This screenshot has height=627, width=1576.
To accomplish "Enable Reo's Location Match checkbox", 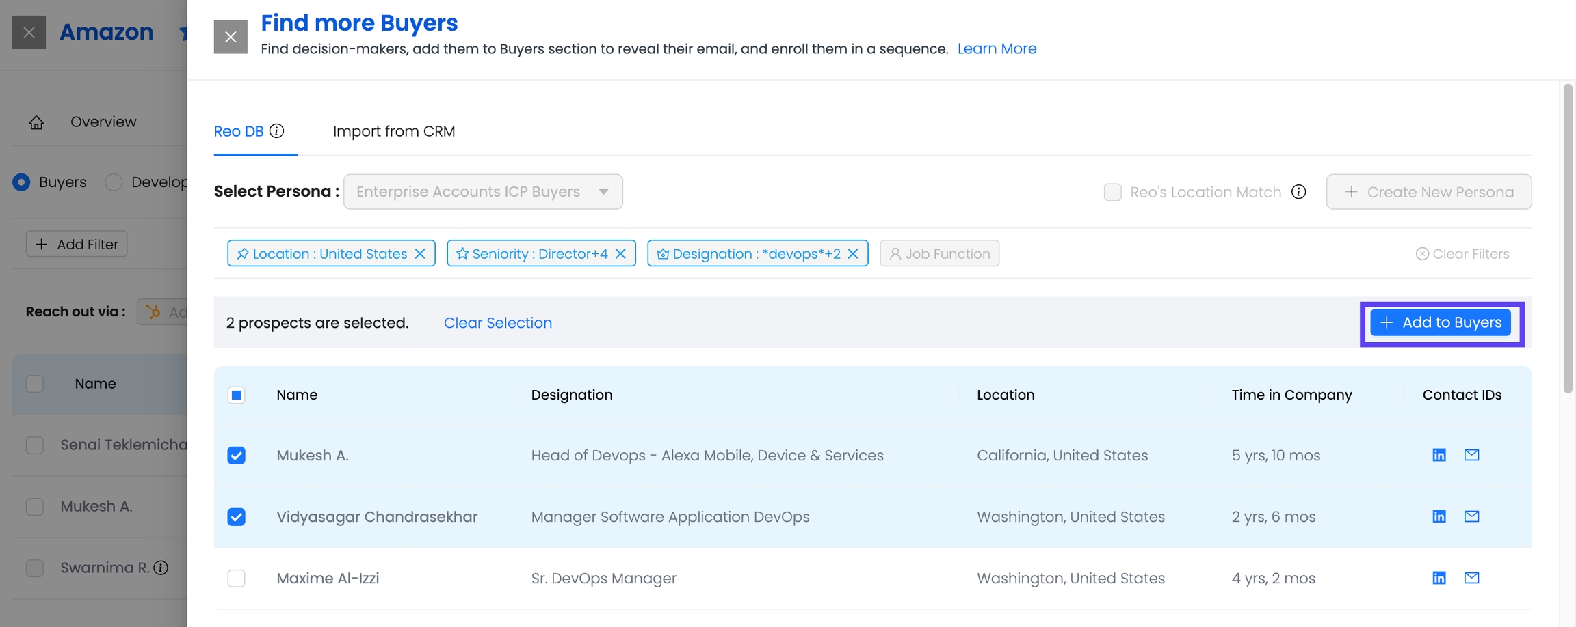I will point(1112,192).
